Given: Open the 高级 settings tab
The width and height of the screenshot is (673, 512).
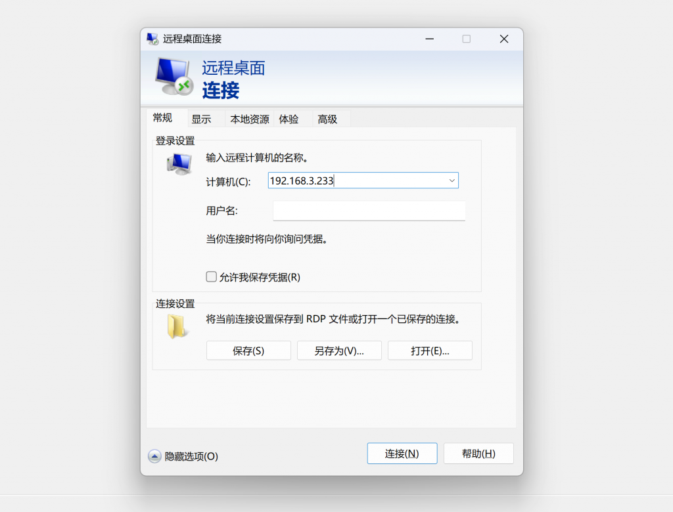Looking at the screenshot, I should (x=327, y=119).
